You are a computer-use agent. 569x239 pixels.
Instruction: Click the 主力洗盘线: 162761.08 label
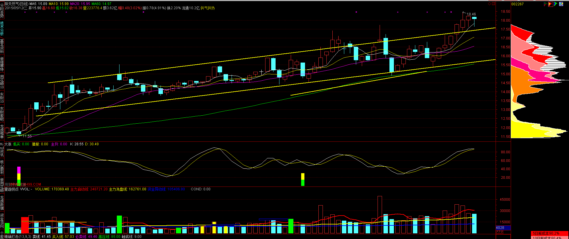pyautogui.click(x=128, y=189)
